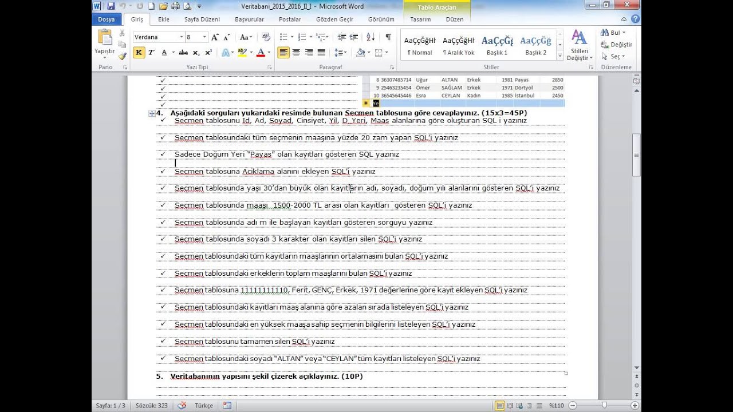
Task: Toggle subscript formatting
Action: point(196,52)
